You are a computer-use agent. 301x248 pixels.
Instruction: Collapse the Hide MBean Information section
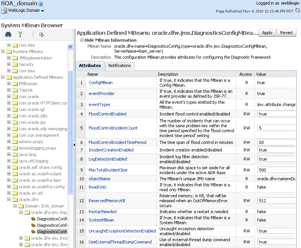pos(82,40)
